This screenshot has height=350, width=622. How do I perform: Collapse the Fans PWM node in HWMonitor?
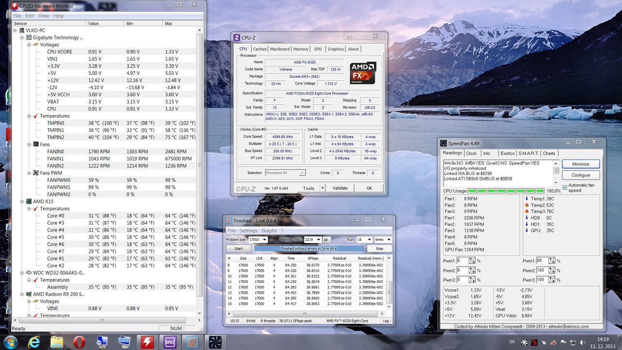tap(29, 173)
